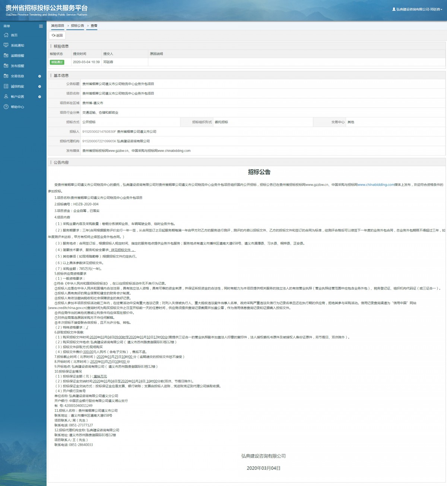Toggle the sidebar with hamburger icon
Image resolution: width=447 pixels, height=486 pixels.
click(x=41, y=26)
